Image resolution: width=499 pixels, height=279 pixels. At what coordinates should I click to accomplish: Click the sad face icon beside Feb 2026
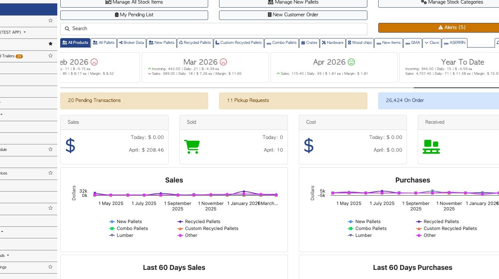click(x=94, y=62)
